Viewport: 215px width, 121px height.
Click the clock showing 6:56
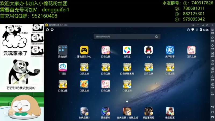[x=206, y=30]
